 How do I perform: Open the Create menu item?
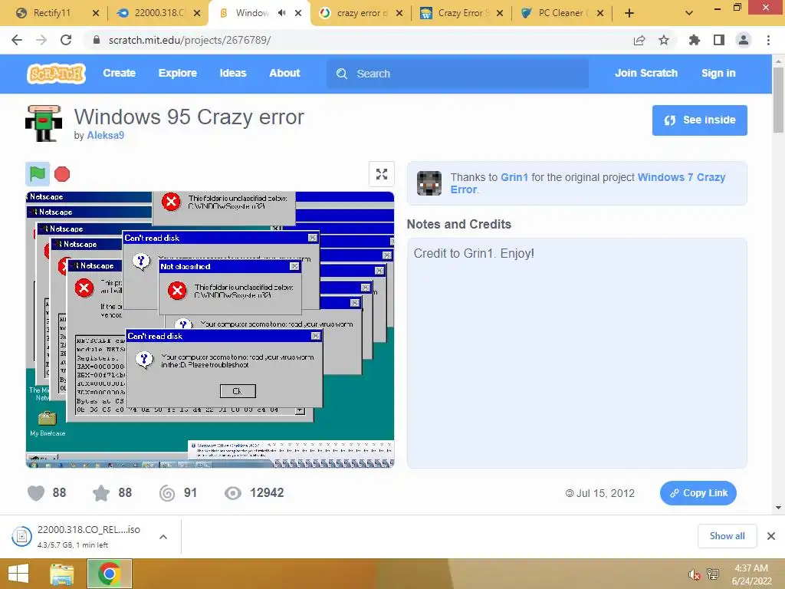click(119, 73)
